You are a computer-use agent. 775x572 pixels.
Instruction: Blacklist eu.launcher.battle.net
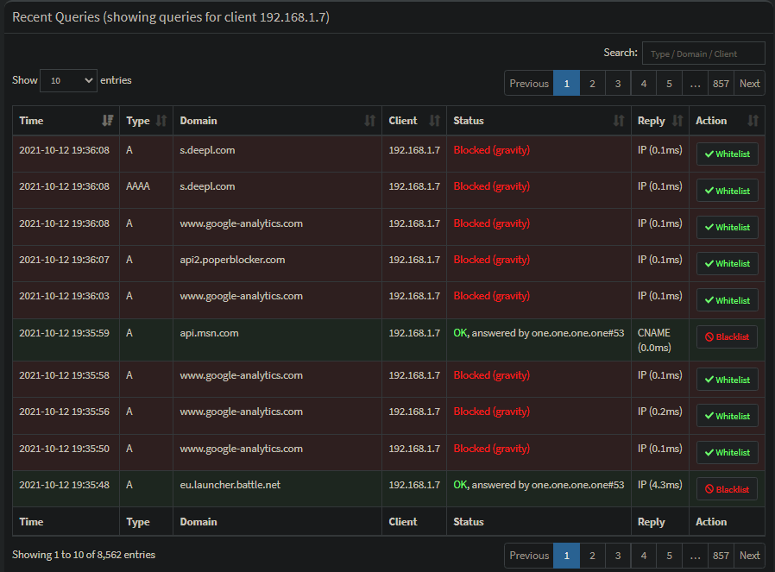[727, 489]
